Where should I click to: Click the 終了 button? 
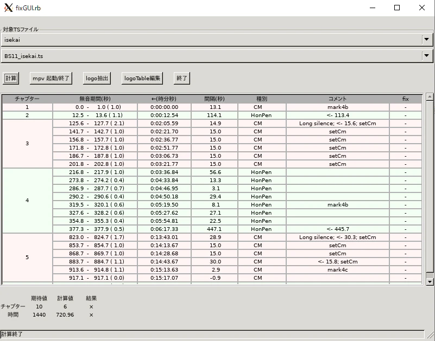tap(182, 79)
